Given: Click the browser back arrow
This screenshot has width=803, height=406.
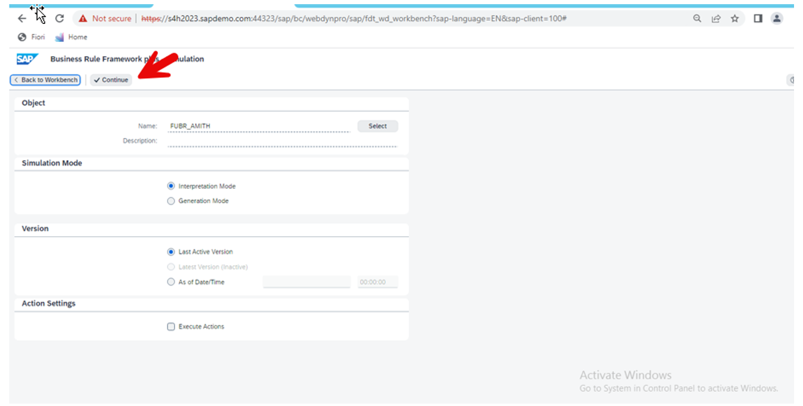Looking at the screenshot, I should click(x=22, y=19).
